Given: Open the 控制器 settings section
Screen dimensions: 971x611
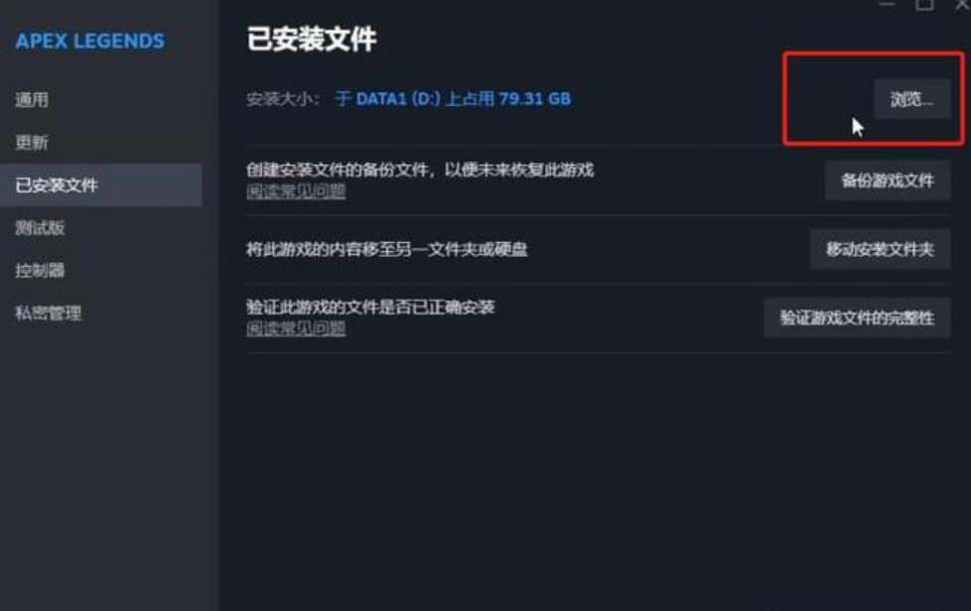Looking at the screenshot, I should point(40,270).
